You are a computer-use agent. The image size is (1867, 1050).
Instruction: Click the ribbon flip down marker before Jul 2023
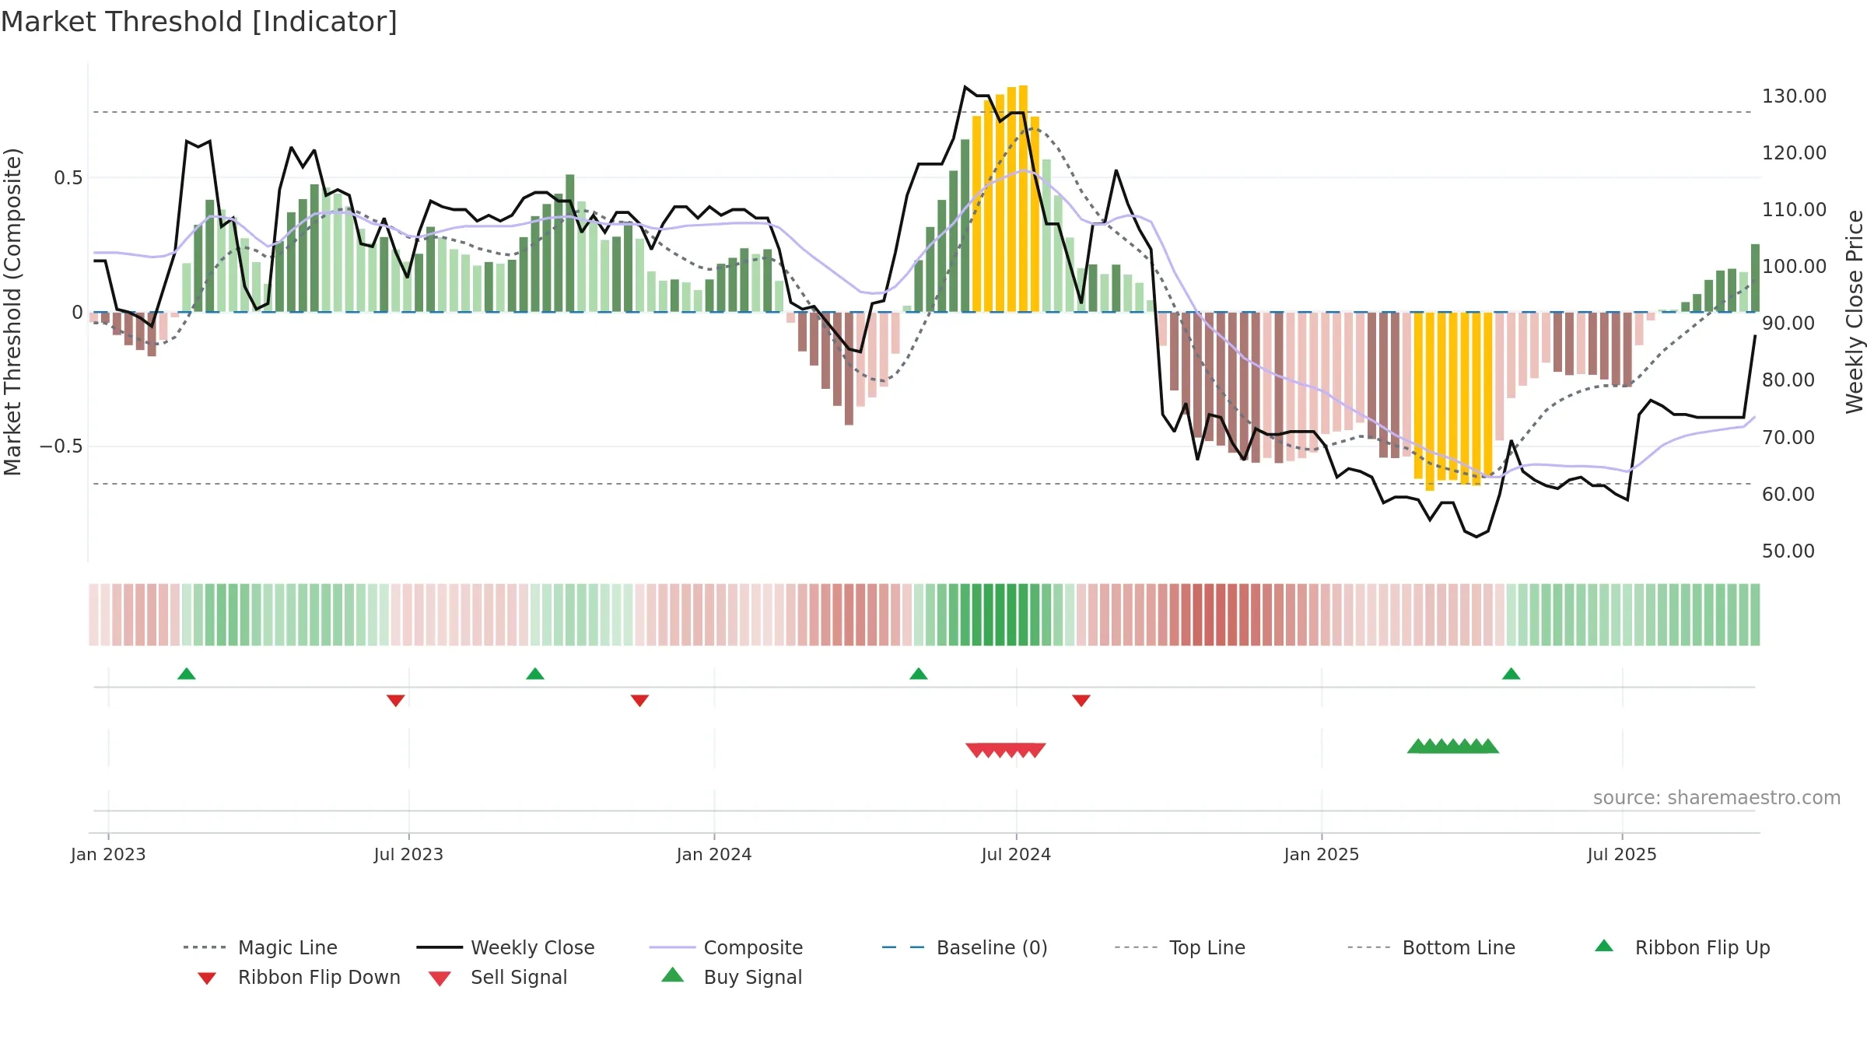(395, 701)
